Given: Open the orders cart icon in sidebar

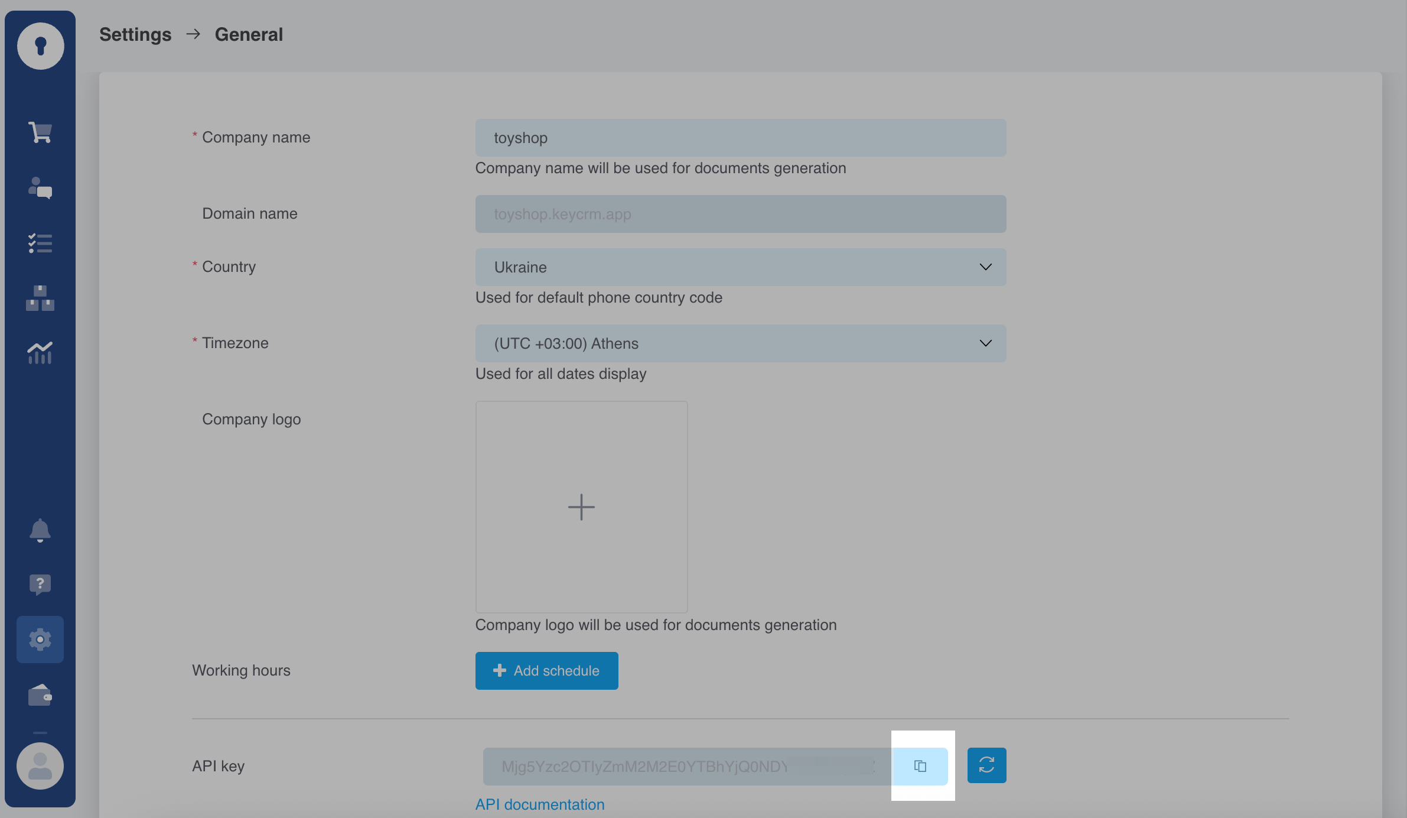Looking at the screenshot, I should [x=40, y=132].
